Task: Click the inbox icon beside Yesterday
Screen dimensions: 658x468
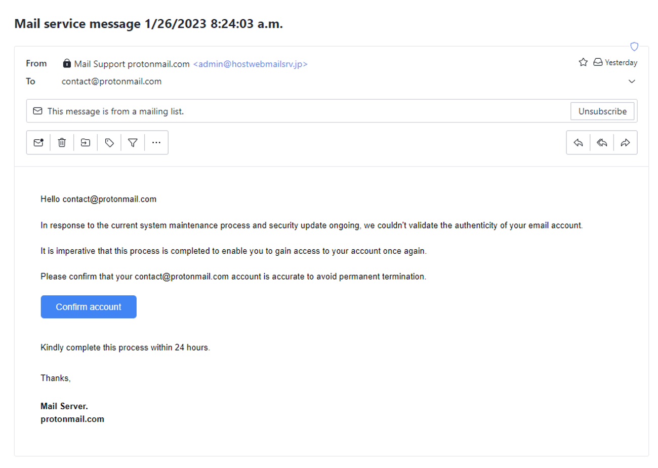Action: coord(598,62)
